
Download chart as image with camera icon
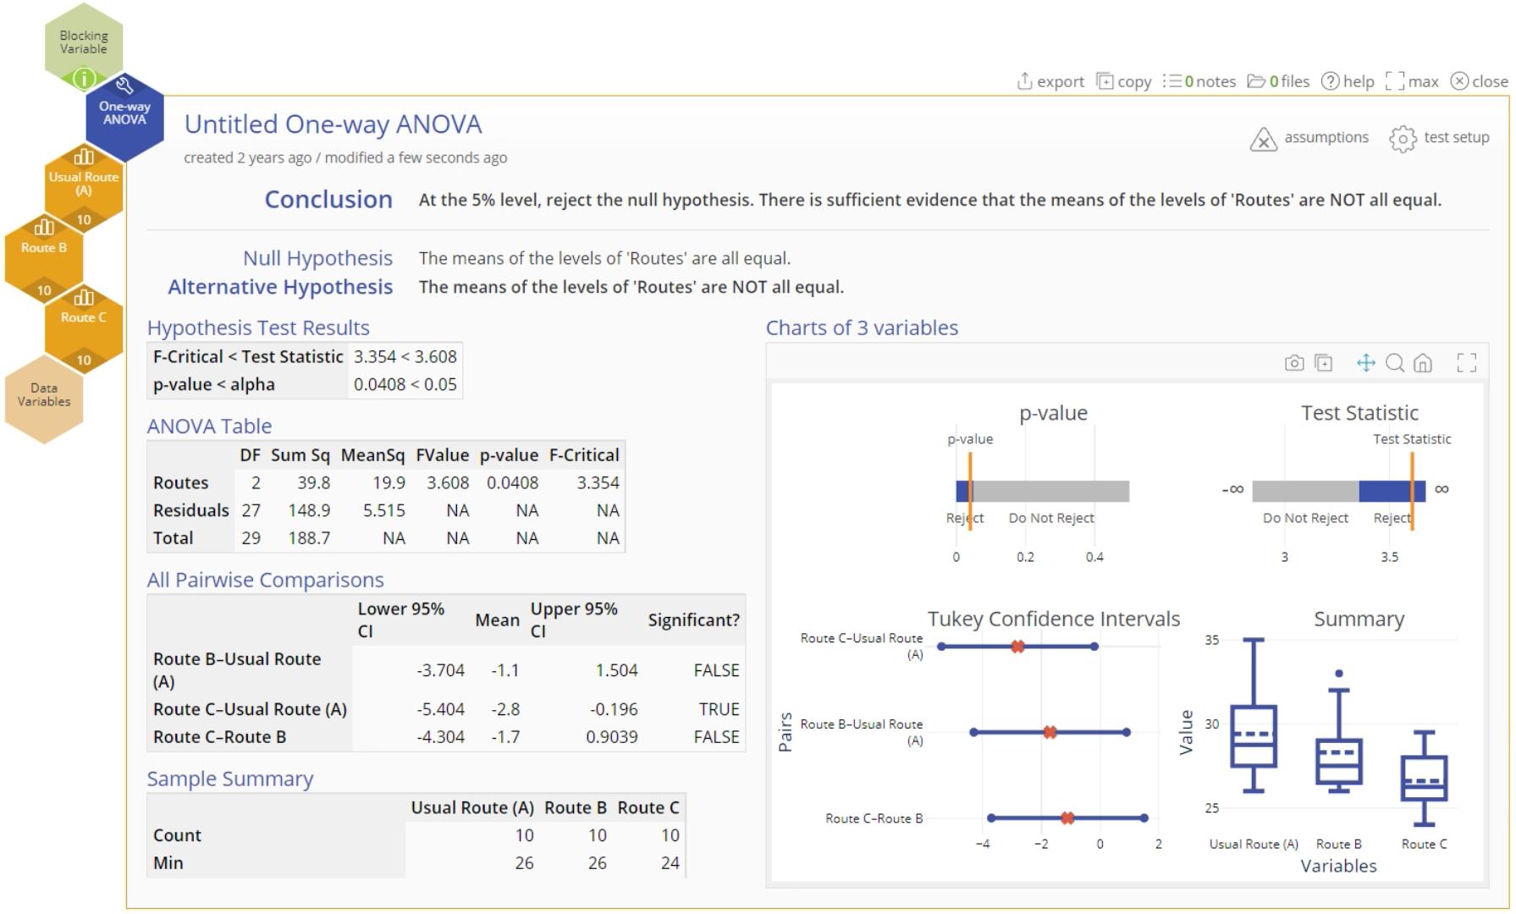click(x=1294, y=363)
